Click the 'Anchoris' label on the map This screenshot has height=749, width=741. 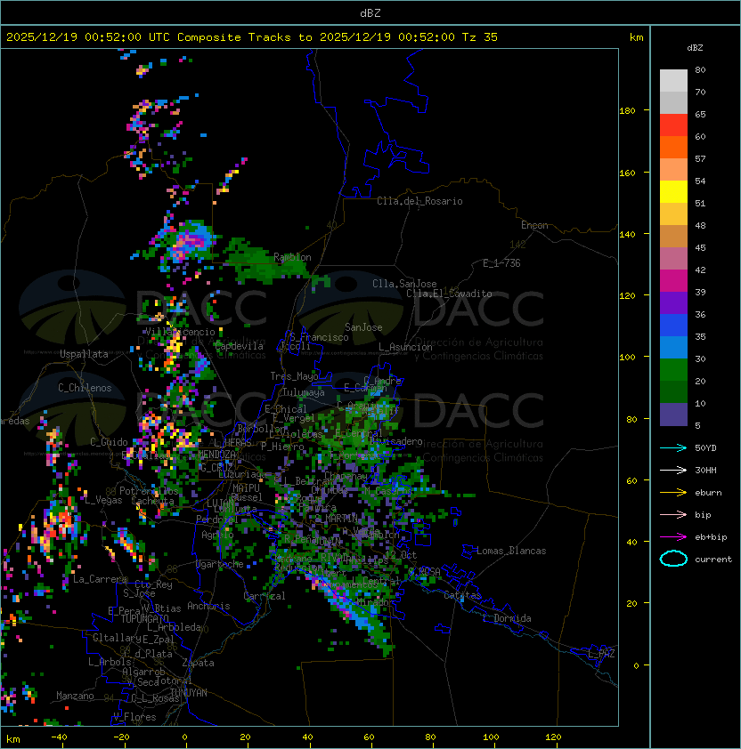pyautogui.click(x=208, y=606)
